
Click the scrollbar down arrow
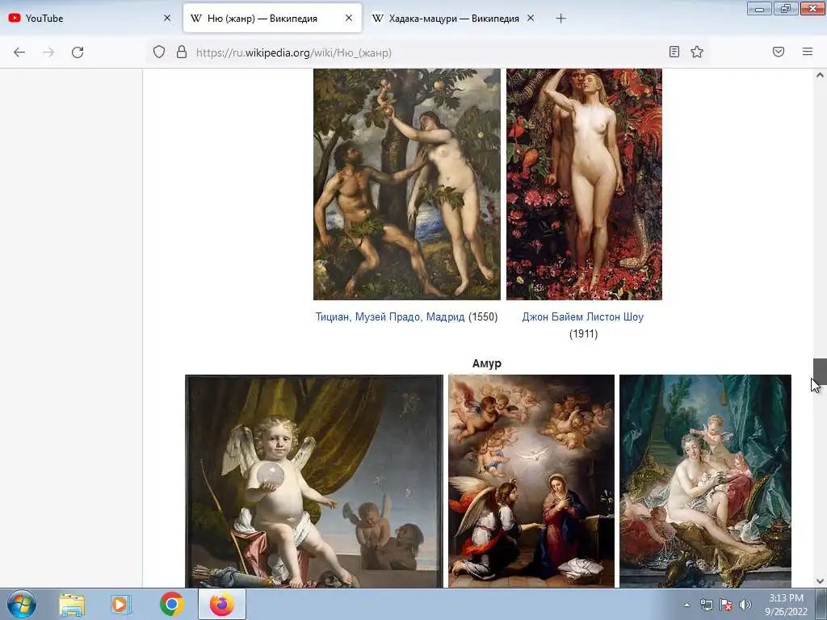pyautogui.click(x=820, y=581)
